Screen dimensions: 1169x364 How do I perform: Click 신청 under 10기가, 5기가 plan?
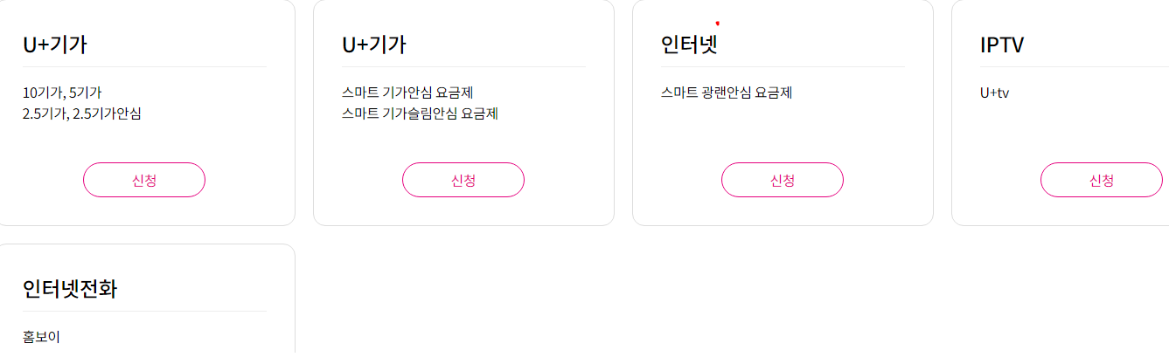[x=144, y=180]
